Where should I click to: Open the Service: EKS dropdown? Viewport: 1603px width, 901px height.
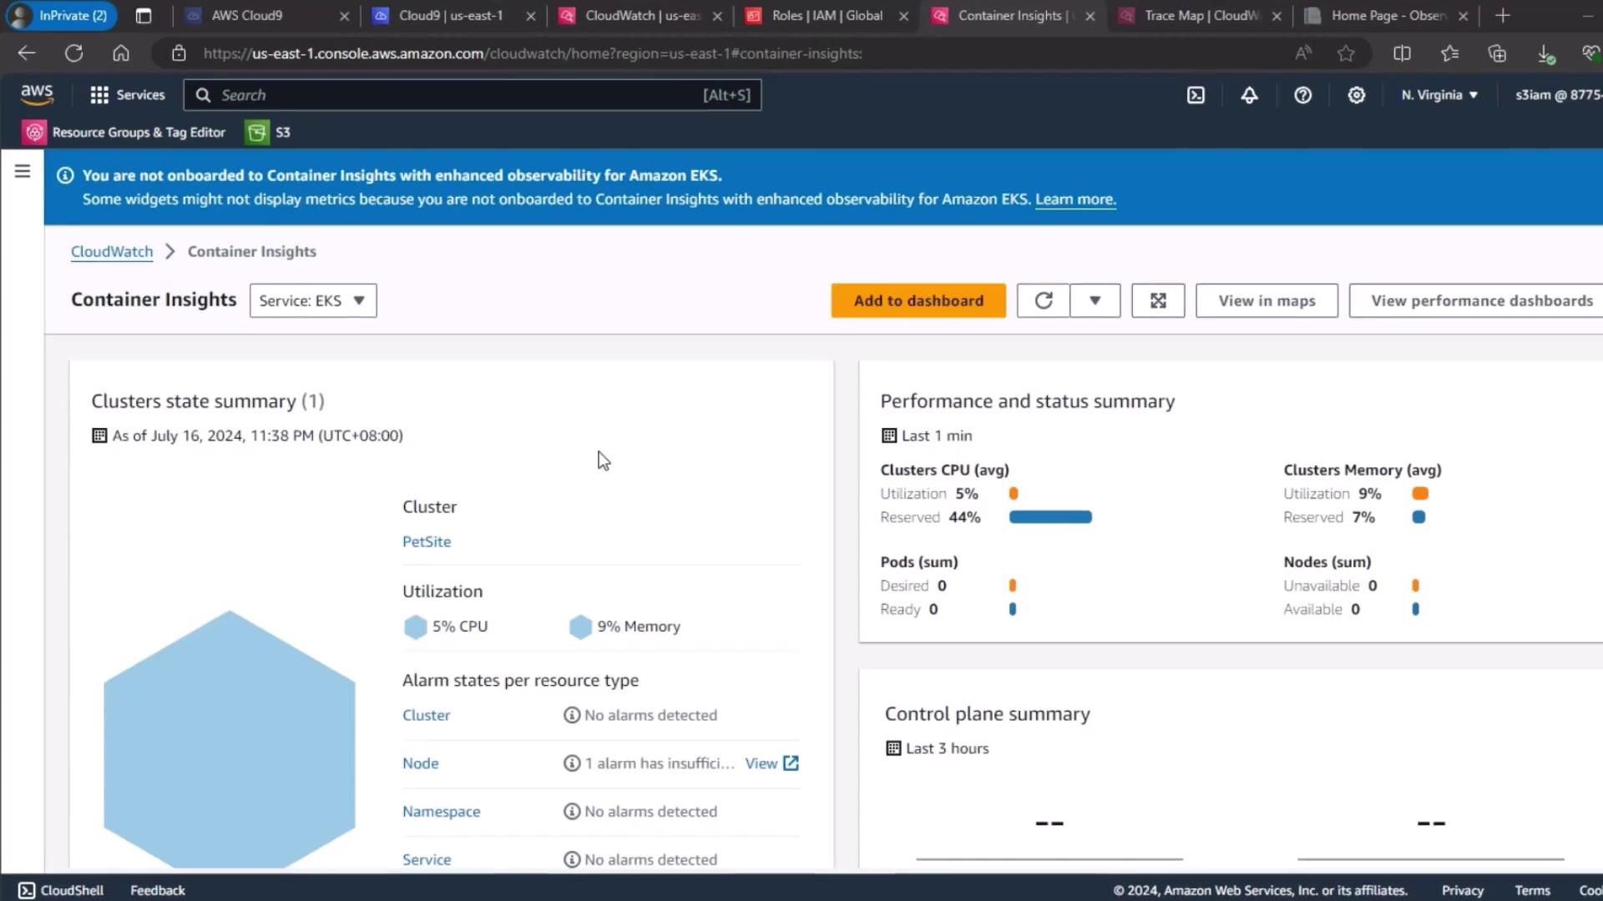[x=313, y=300]
